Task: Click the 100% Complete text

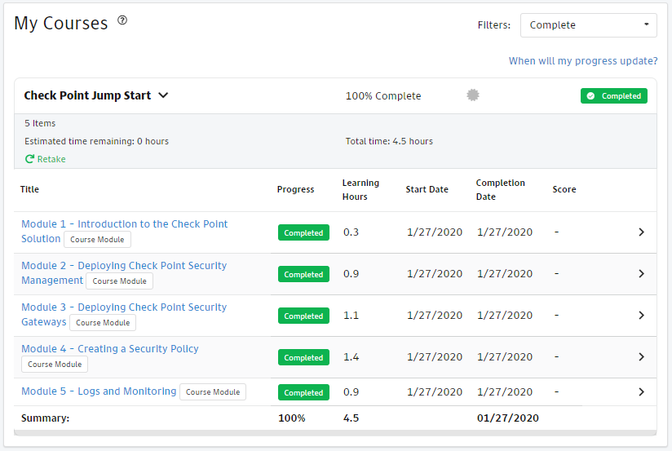Action: (383, 96)
